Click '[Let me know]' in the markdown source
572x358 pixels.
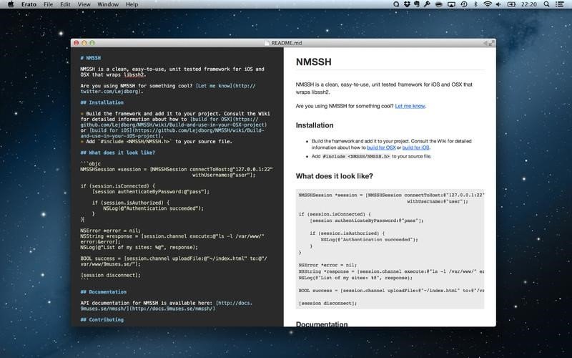coord(214,86)
